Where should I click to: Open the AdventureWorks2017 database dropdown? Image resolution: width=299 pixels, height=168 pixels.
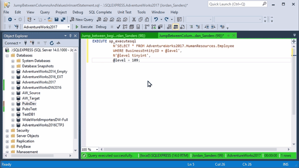pyautogui.click(x=68, y=27)
